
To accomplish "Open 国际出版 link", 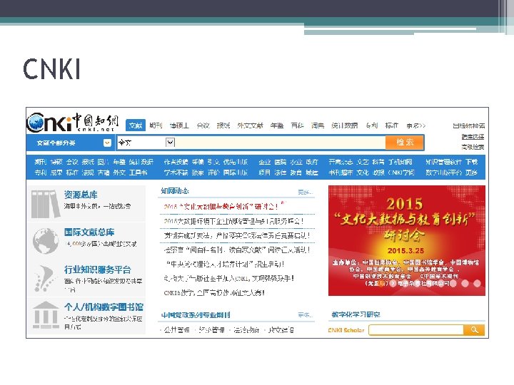I will point(236,173).
